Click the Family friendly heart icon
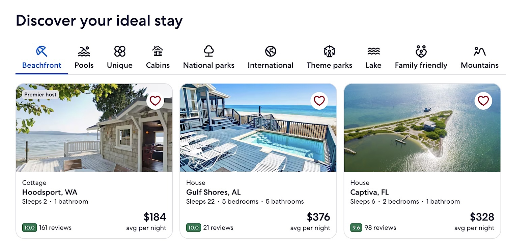This screenshot has width=506, height=243. click(421, 51)
